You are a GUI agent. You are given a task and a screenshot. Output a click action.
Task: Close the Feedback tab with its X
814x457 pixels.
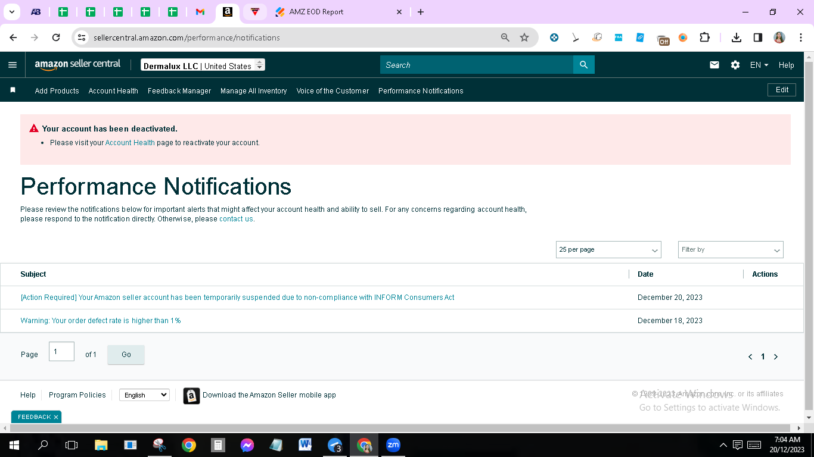pyautogui.click(x=56, y=417)
